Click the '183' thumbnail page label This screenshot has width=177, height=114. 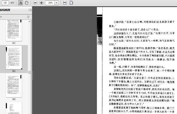pos(14,99)
